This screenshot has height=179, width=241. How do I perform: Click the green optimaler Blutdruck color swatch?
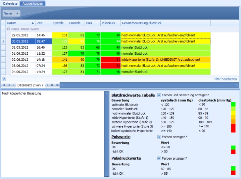233,105
